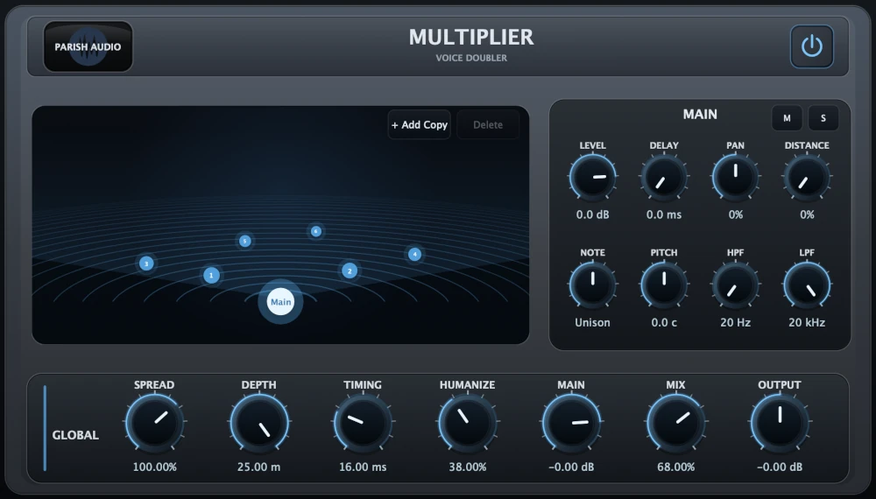Click the PITCH knob
The width and height of the screenshot is (876, 499).
coord(664,285)
